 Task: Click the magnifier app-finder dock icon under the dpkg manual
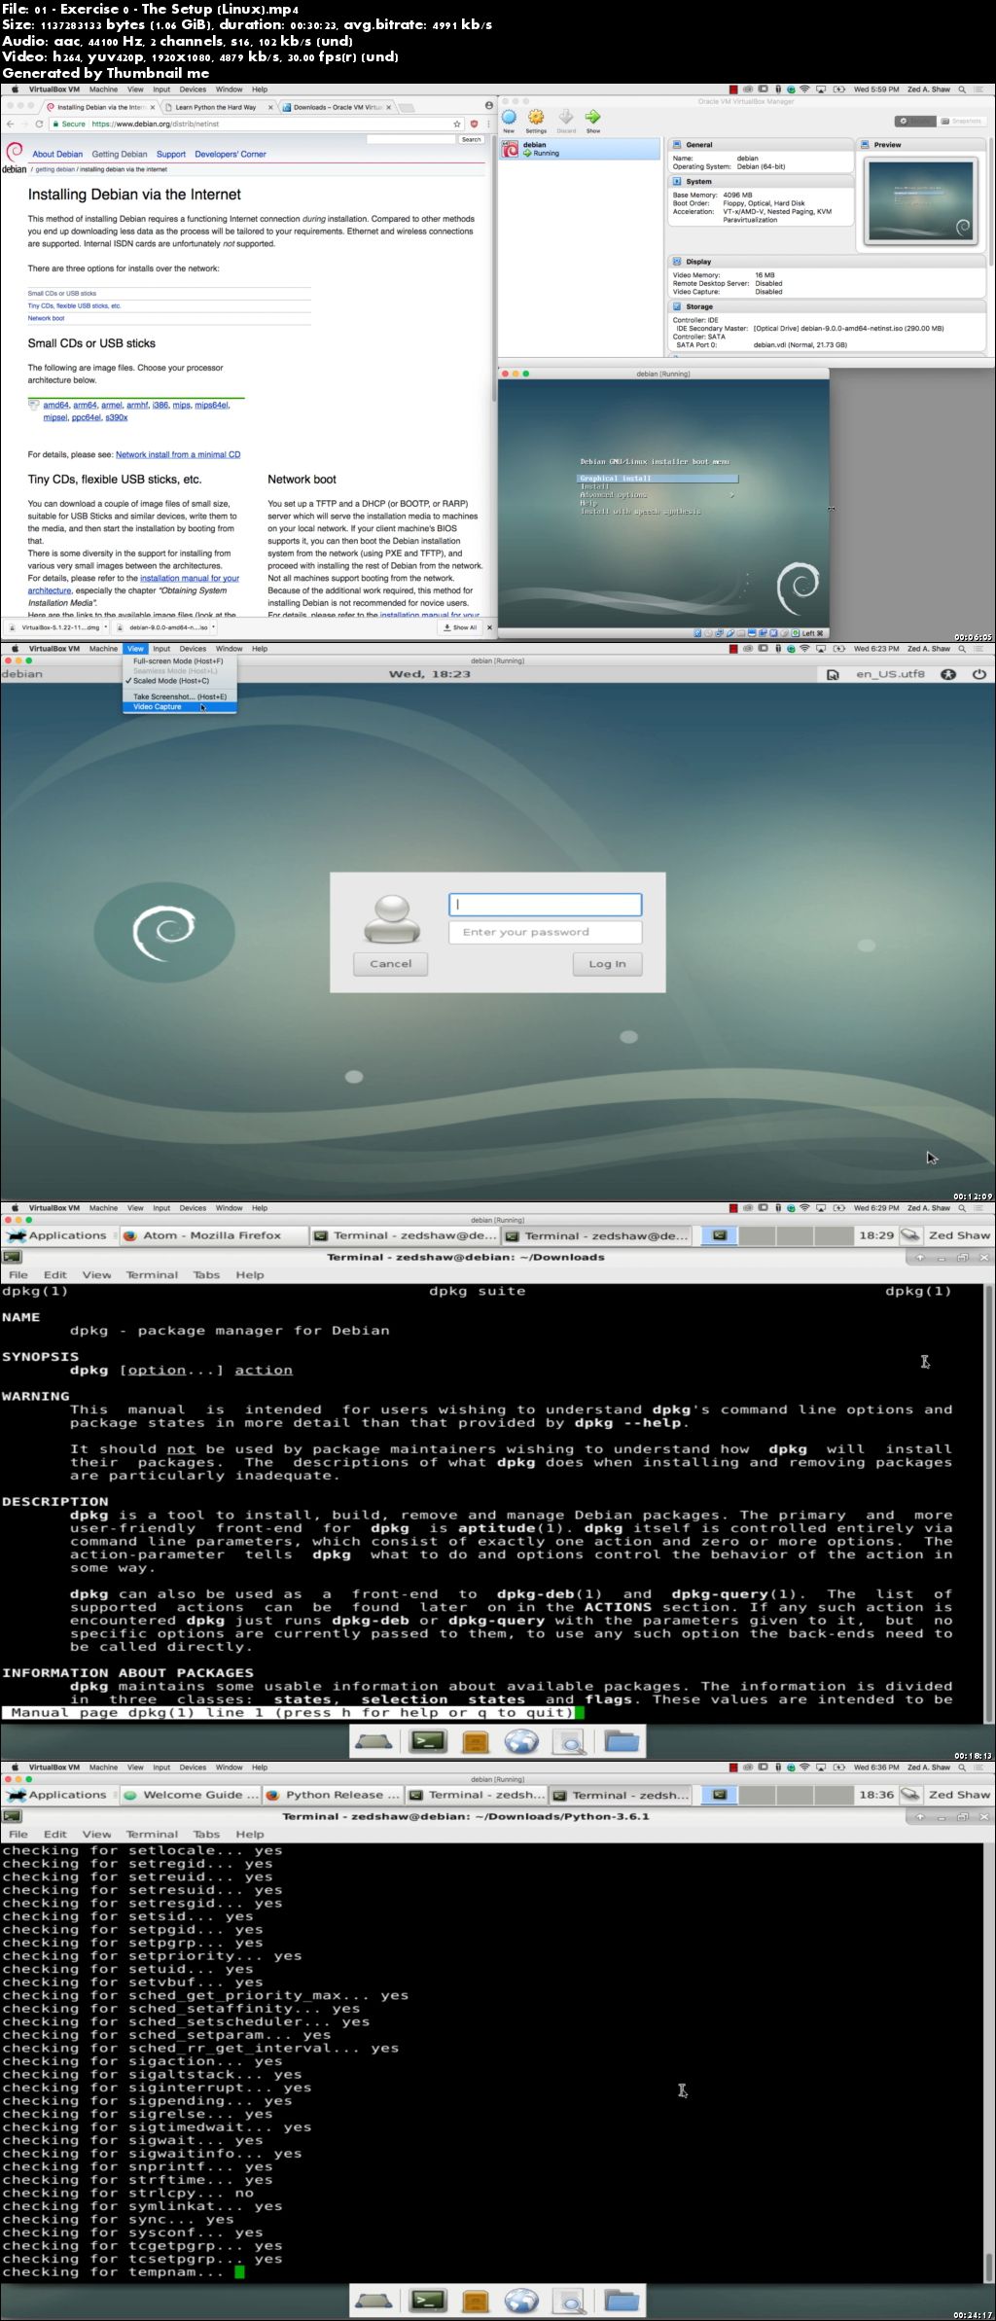point(570,1742)
